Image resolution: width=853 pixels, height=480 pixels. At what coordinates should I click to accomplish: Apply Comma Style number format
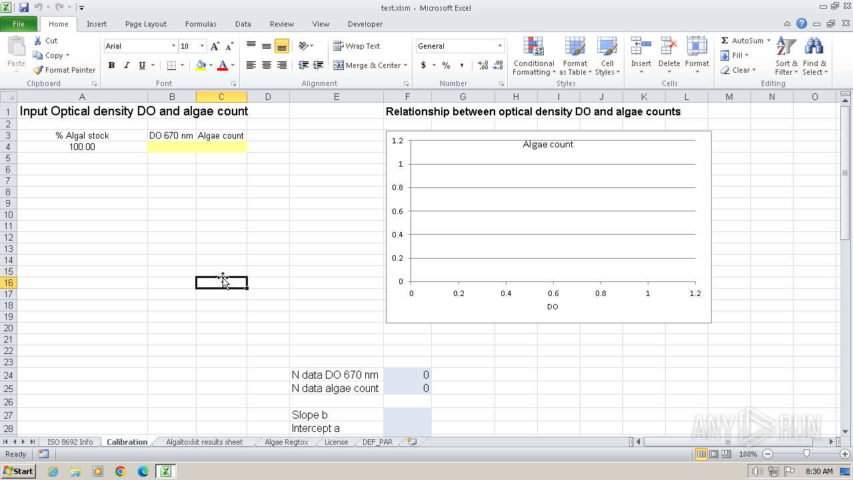point(461,65)
